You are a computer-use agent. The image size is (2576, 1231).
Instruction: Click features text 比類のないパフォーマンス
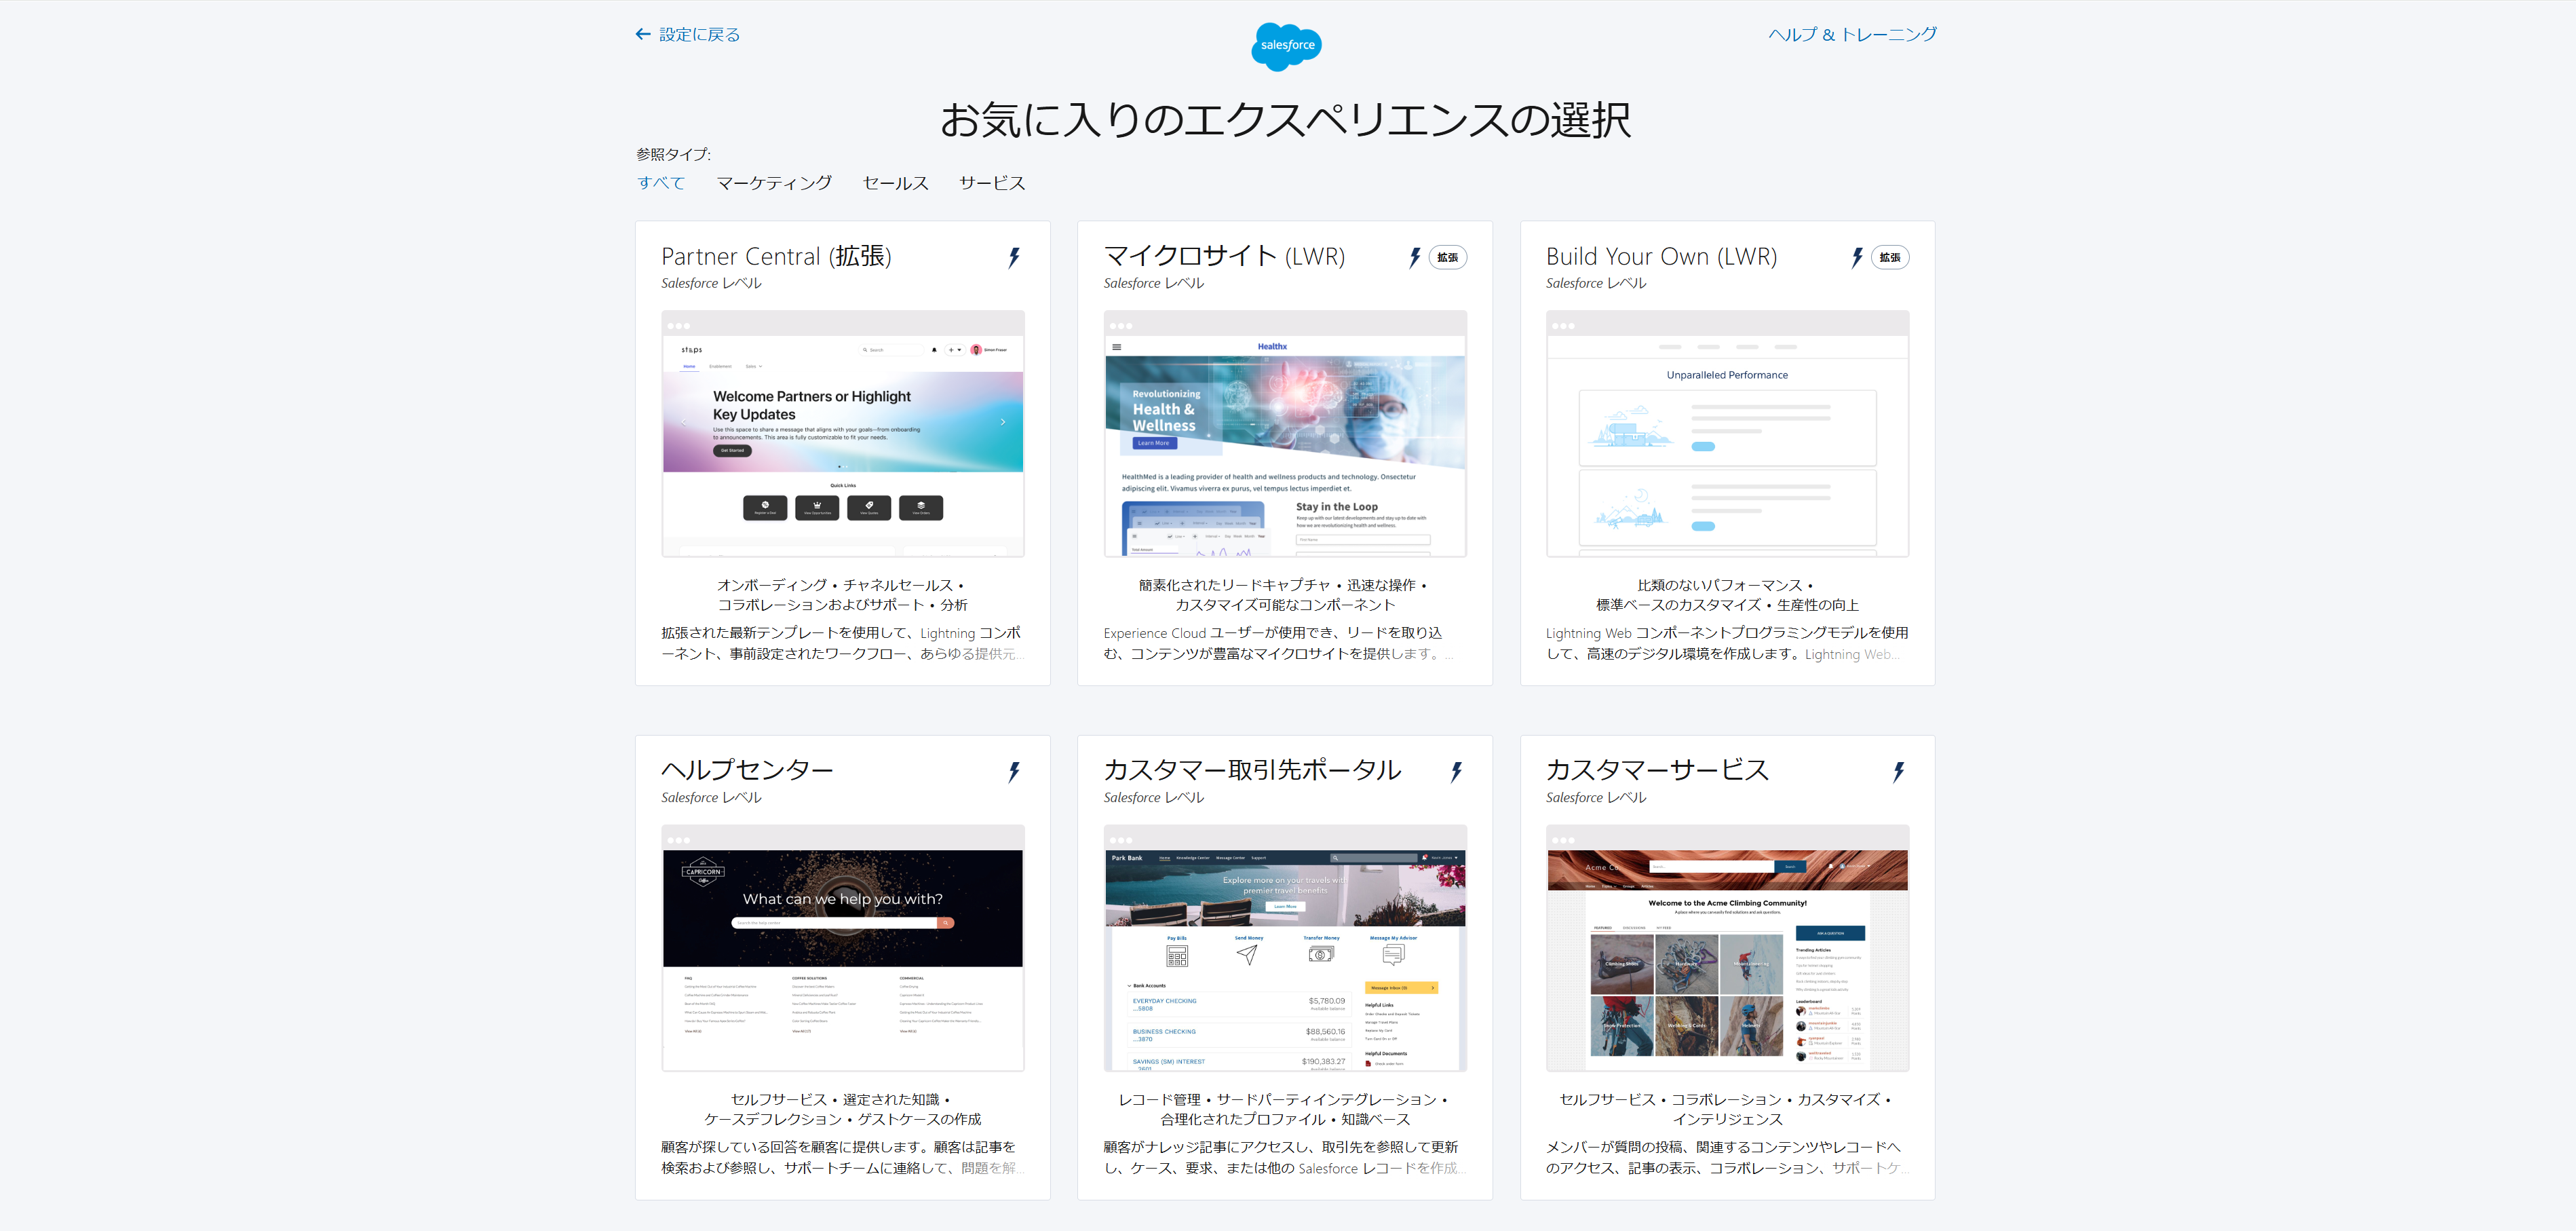[1727, 595]
